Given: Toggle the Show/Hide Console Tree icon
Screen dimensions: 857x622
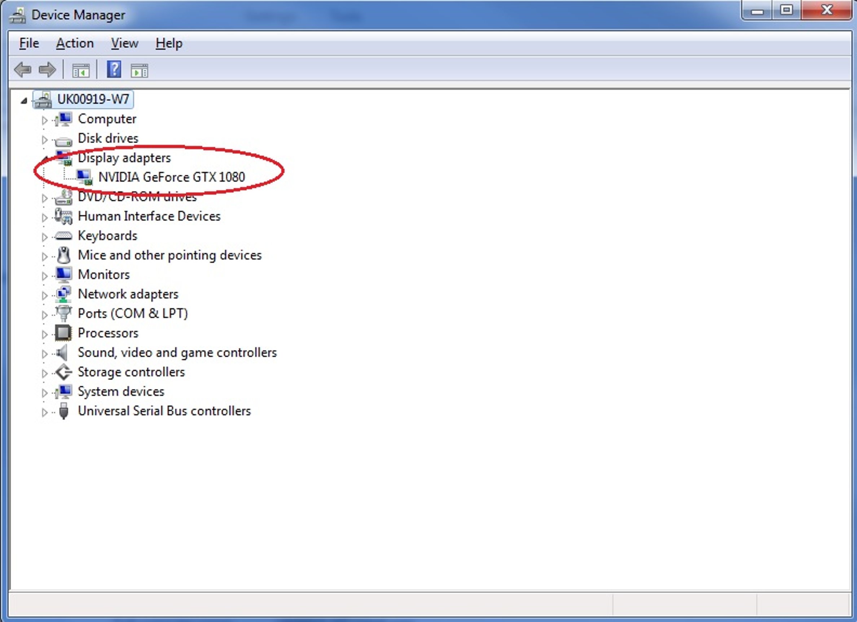Looking at the screenshot, I should [x=80, y=70].
